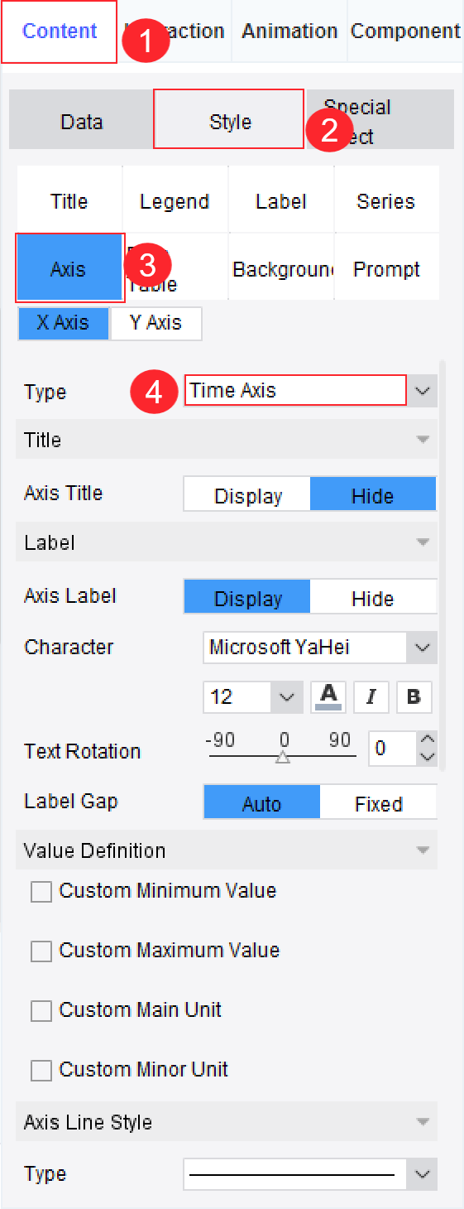Switch to Y Axis settings
This screenshot has width=464, height=1209.
[155, 323]
